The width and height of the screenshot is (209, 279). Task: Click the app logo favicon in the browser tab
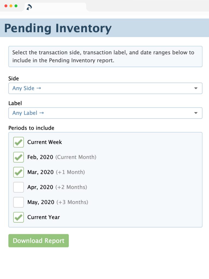click(x=29, y=7)
